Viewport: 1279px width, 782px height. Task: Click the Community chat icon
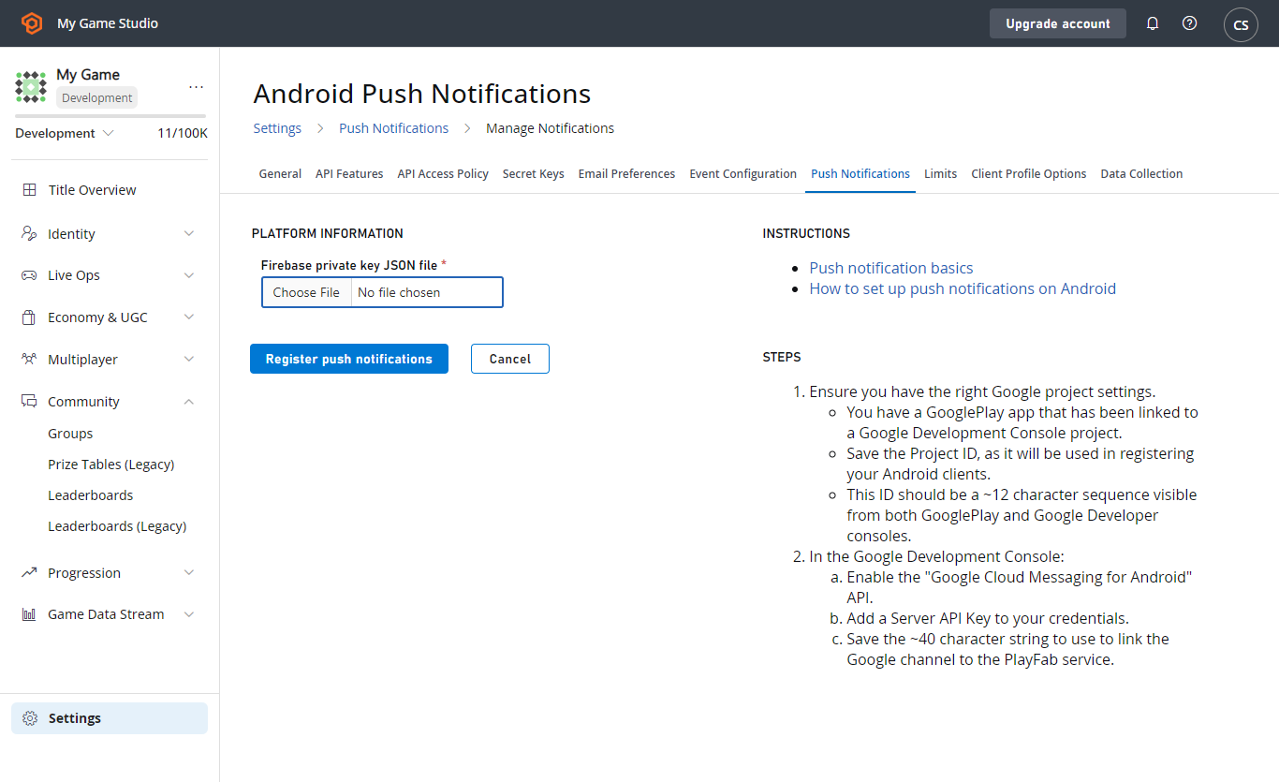coord(29,402)
